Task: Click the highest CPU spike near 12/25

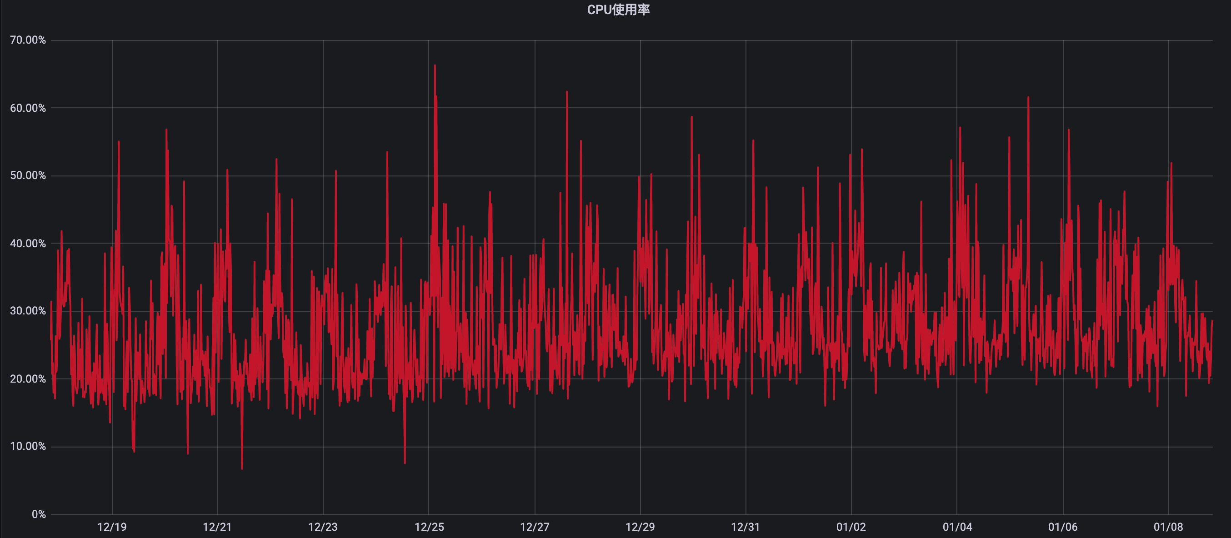Action: click(x=435, y=66)
